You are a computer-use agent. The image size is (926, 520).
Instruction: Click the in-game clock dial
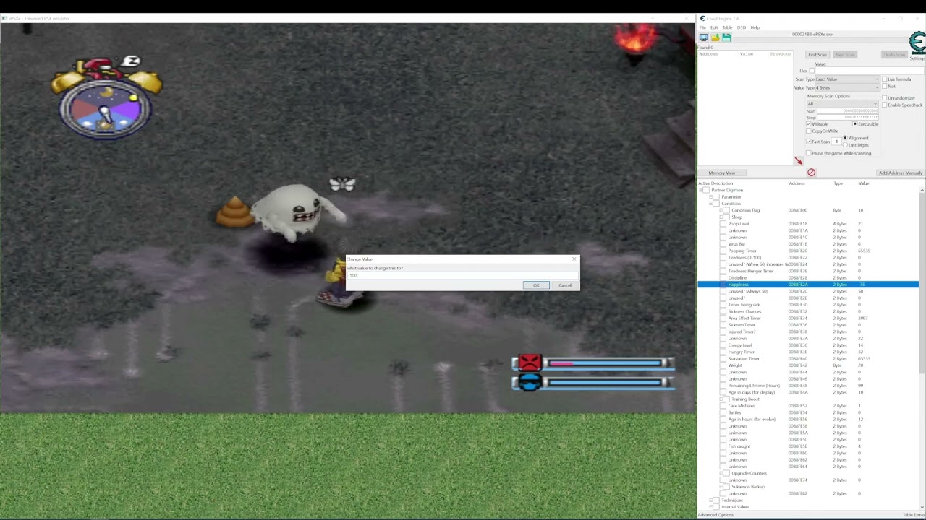106,108
